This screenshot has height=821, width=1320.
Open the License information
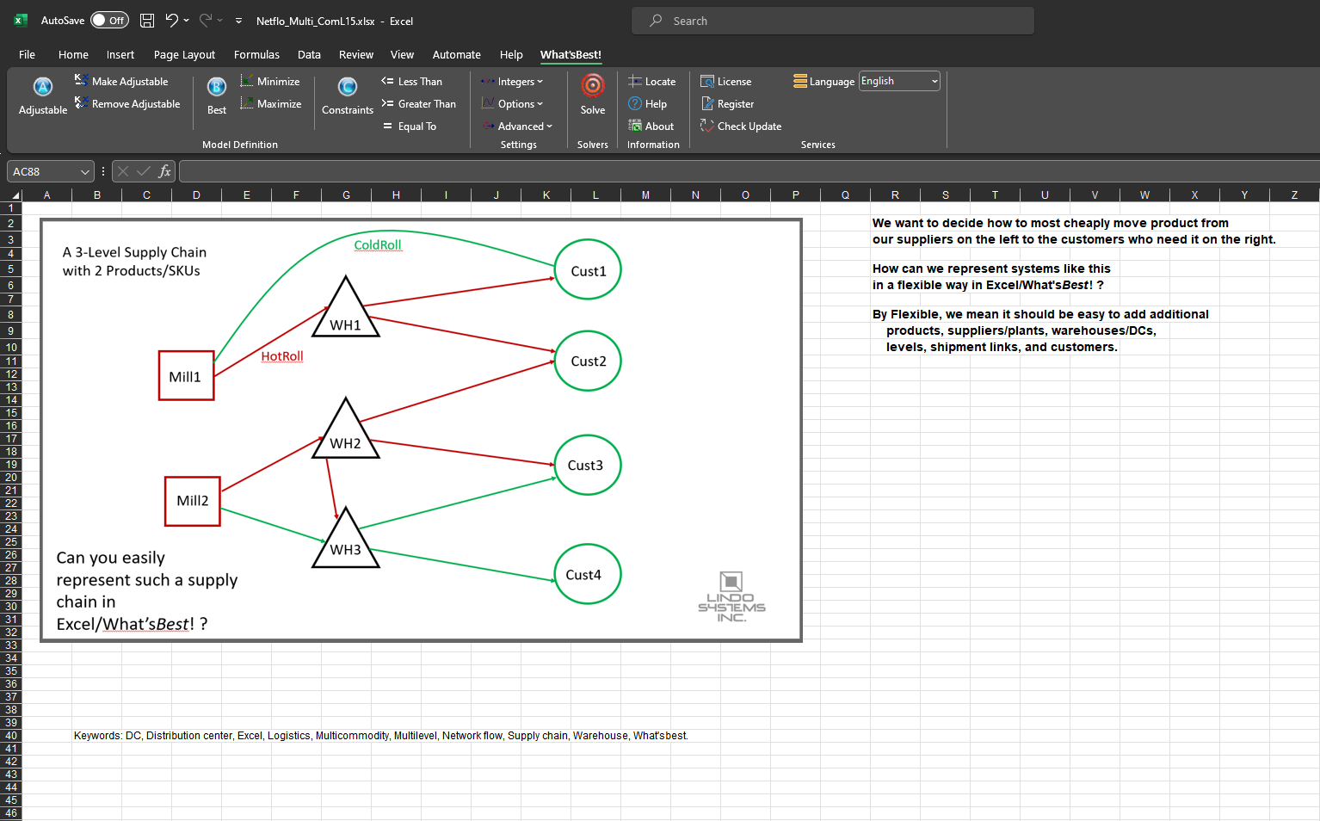point(726,82)
